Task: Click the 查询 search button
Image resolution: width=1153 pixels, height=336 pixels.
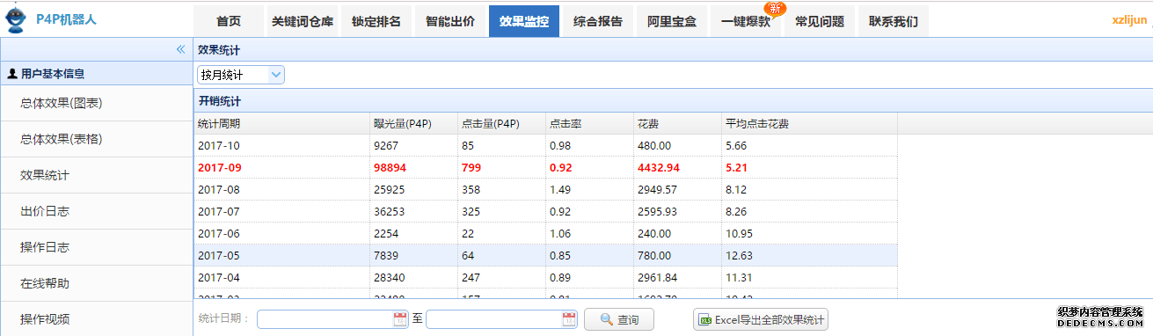Action: tap(619, 319)
